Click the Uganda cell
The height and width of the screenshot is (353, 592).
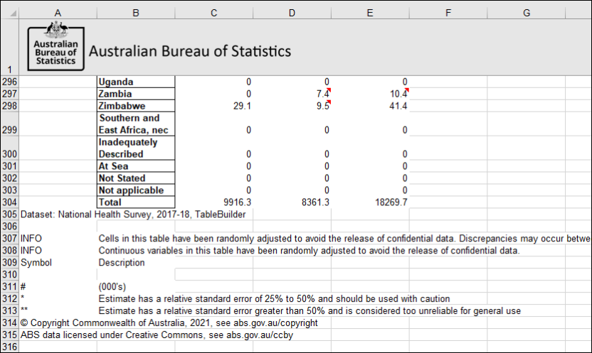pos(136,82)
